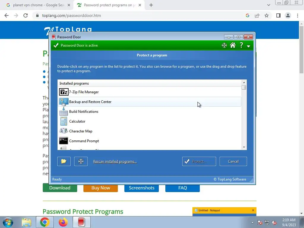Viewport: 304px width, 228px height.
Task: Open Chrome three-dot menu
Action: (x=297, y=15)
